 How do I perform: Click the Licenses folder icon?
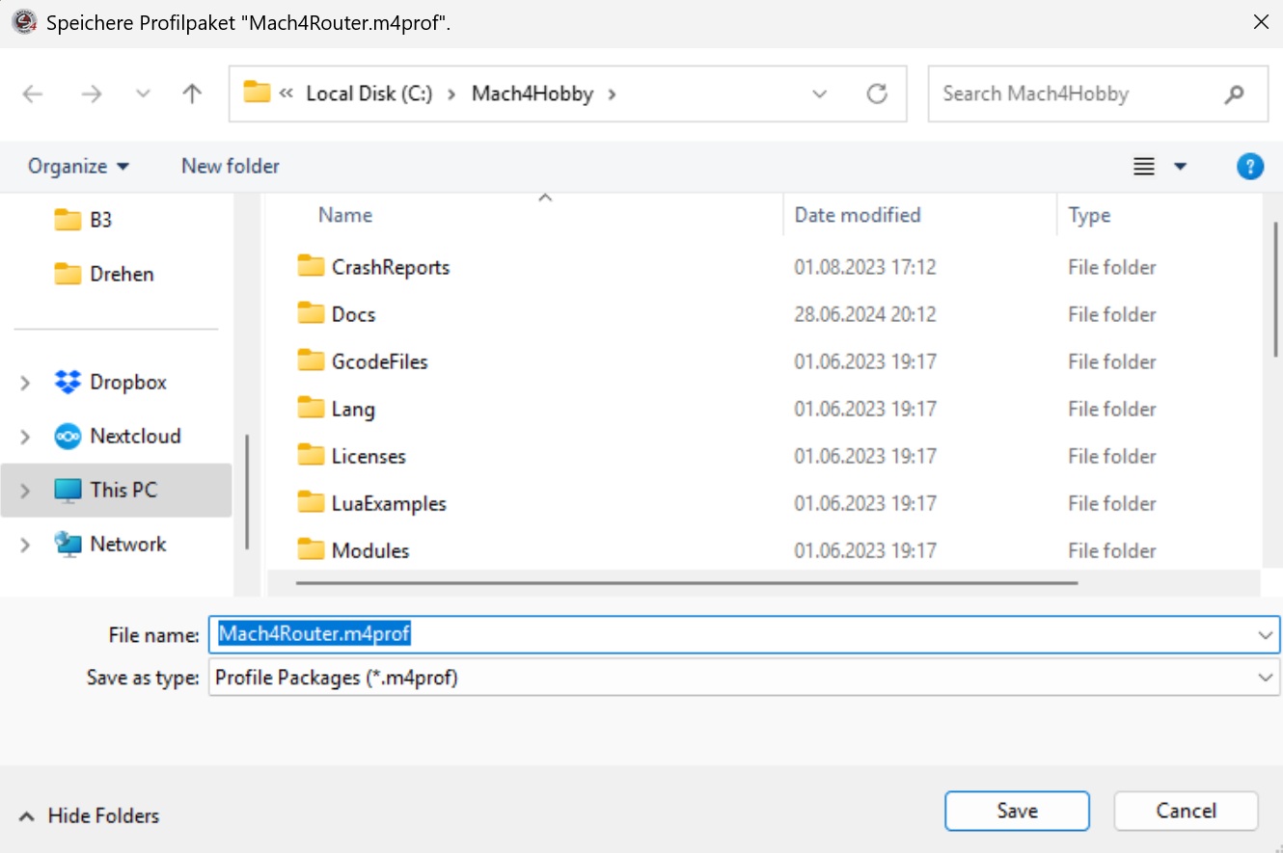pos(311,455)
